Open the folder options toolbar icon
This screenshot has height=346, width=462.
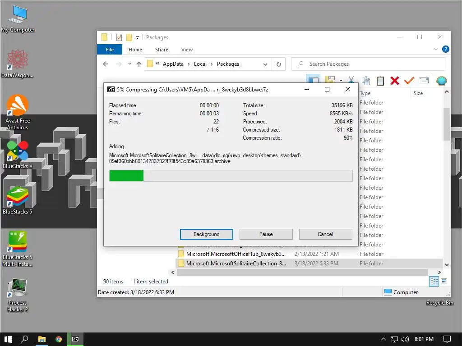pyautogui.click(x=330, y=80)
